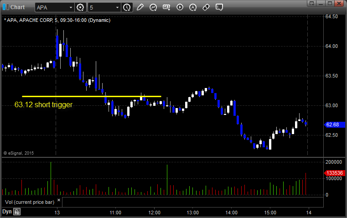The height and width of the screenshot is (218, 347).
Task: Click the GET formulas toolbar icon
Action: point(166,7)
